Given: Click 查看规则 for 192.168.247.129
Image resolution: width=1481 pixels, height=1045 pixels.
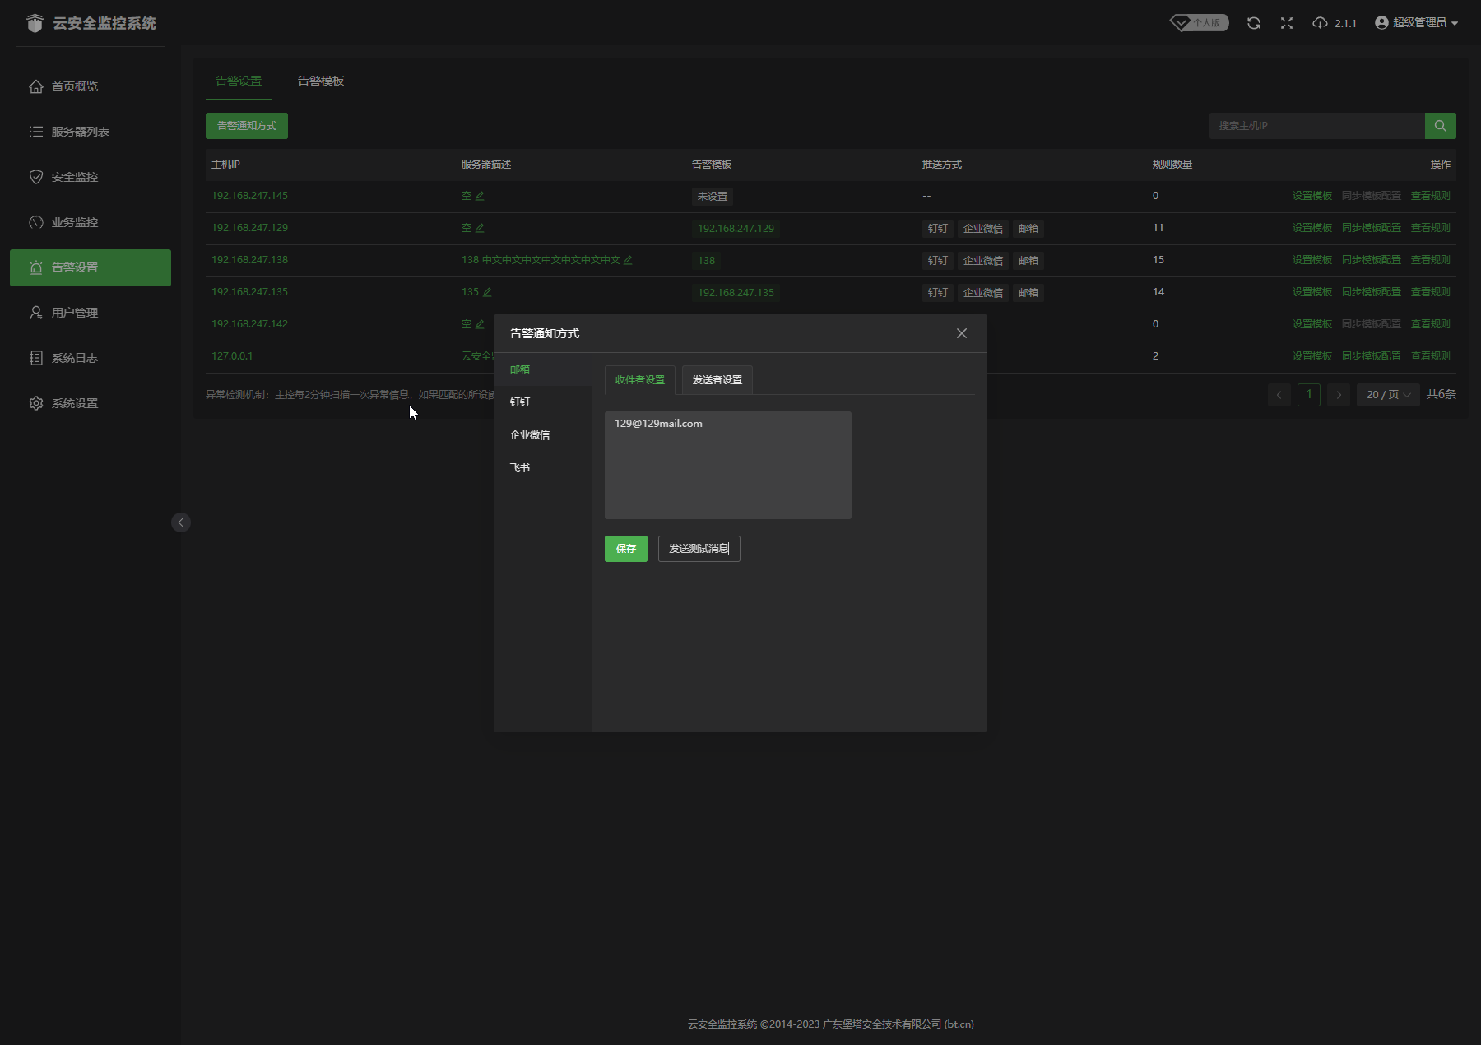Looking at the screenshot, I should coord(1430,228).
